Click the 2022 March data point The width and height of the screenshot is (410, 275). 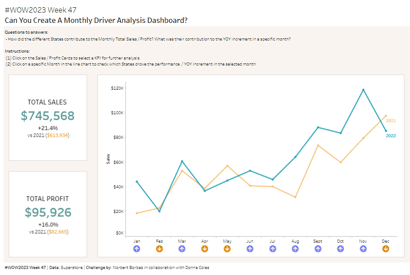182,161
